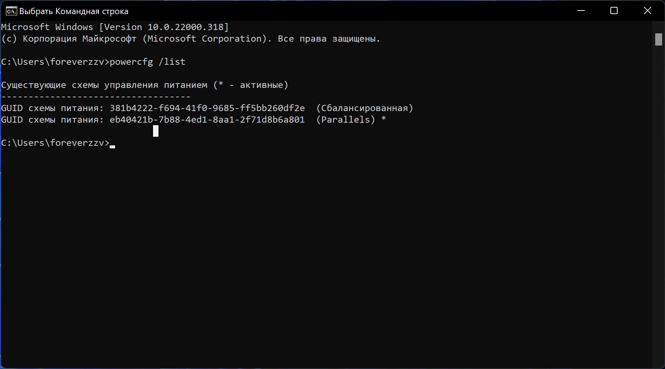Click the "Microsoft Corporation" copyright text
Image resolution: width=665 pixels, height=369 pixels.
[204, 39]
